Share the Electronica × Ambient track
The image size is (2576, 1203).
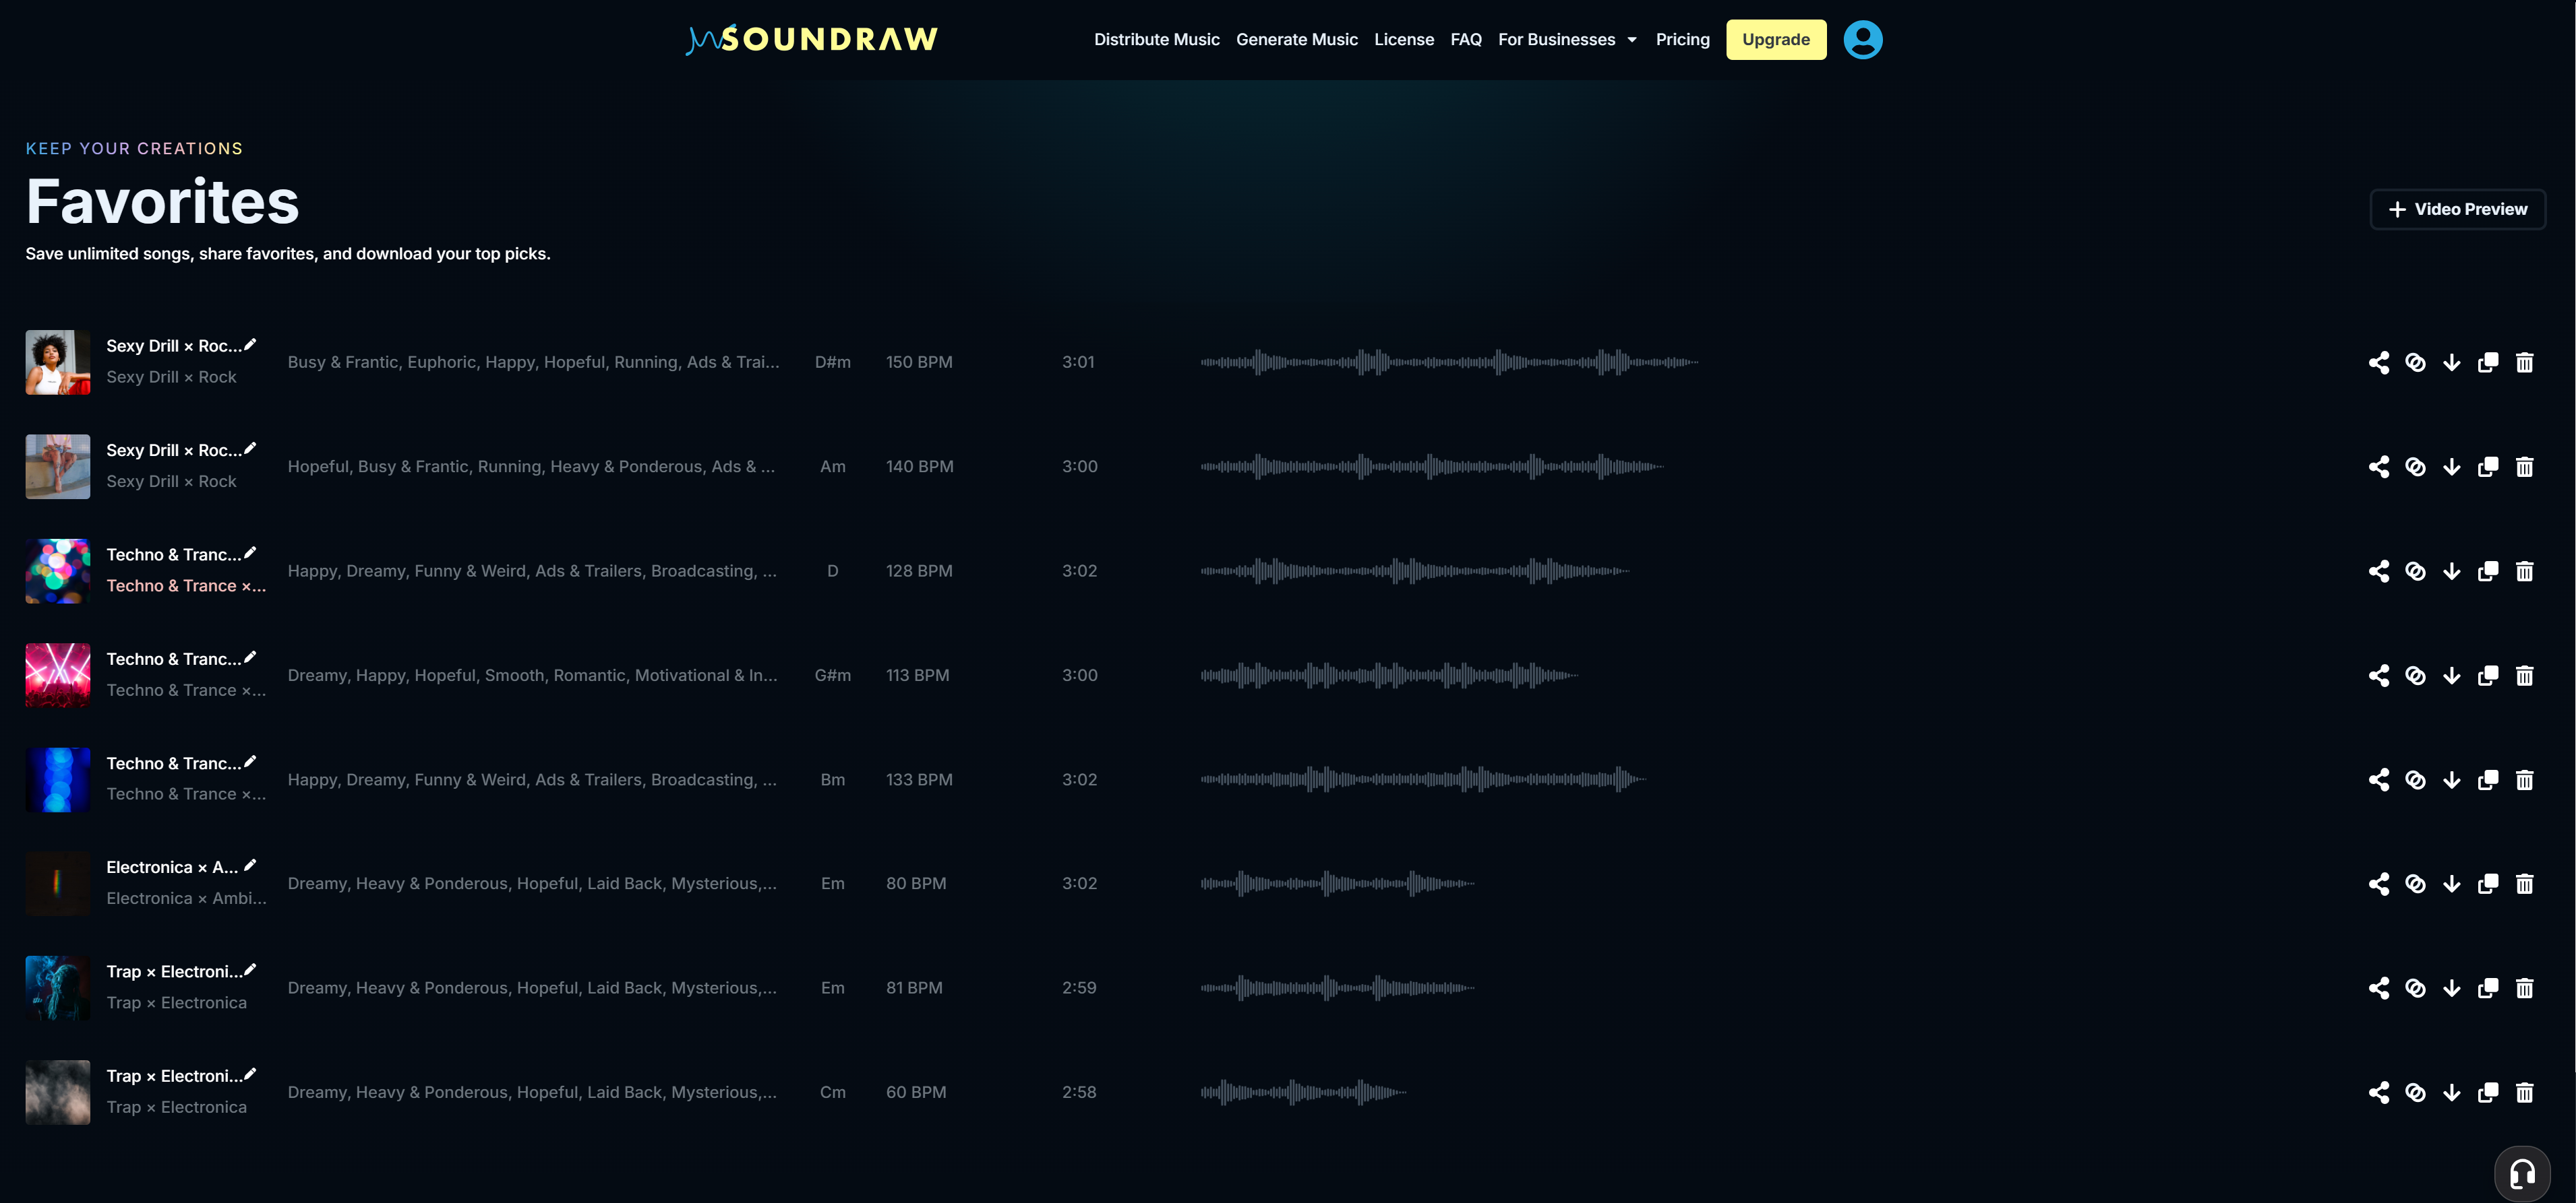click(x=2379, y=883)
